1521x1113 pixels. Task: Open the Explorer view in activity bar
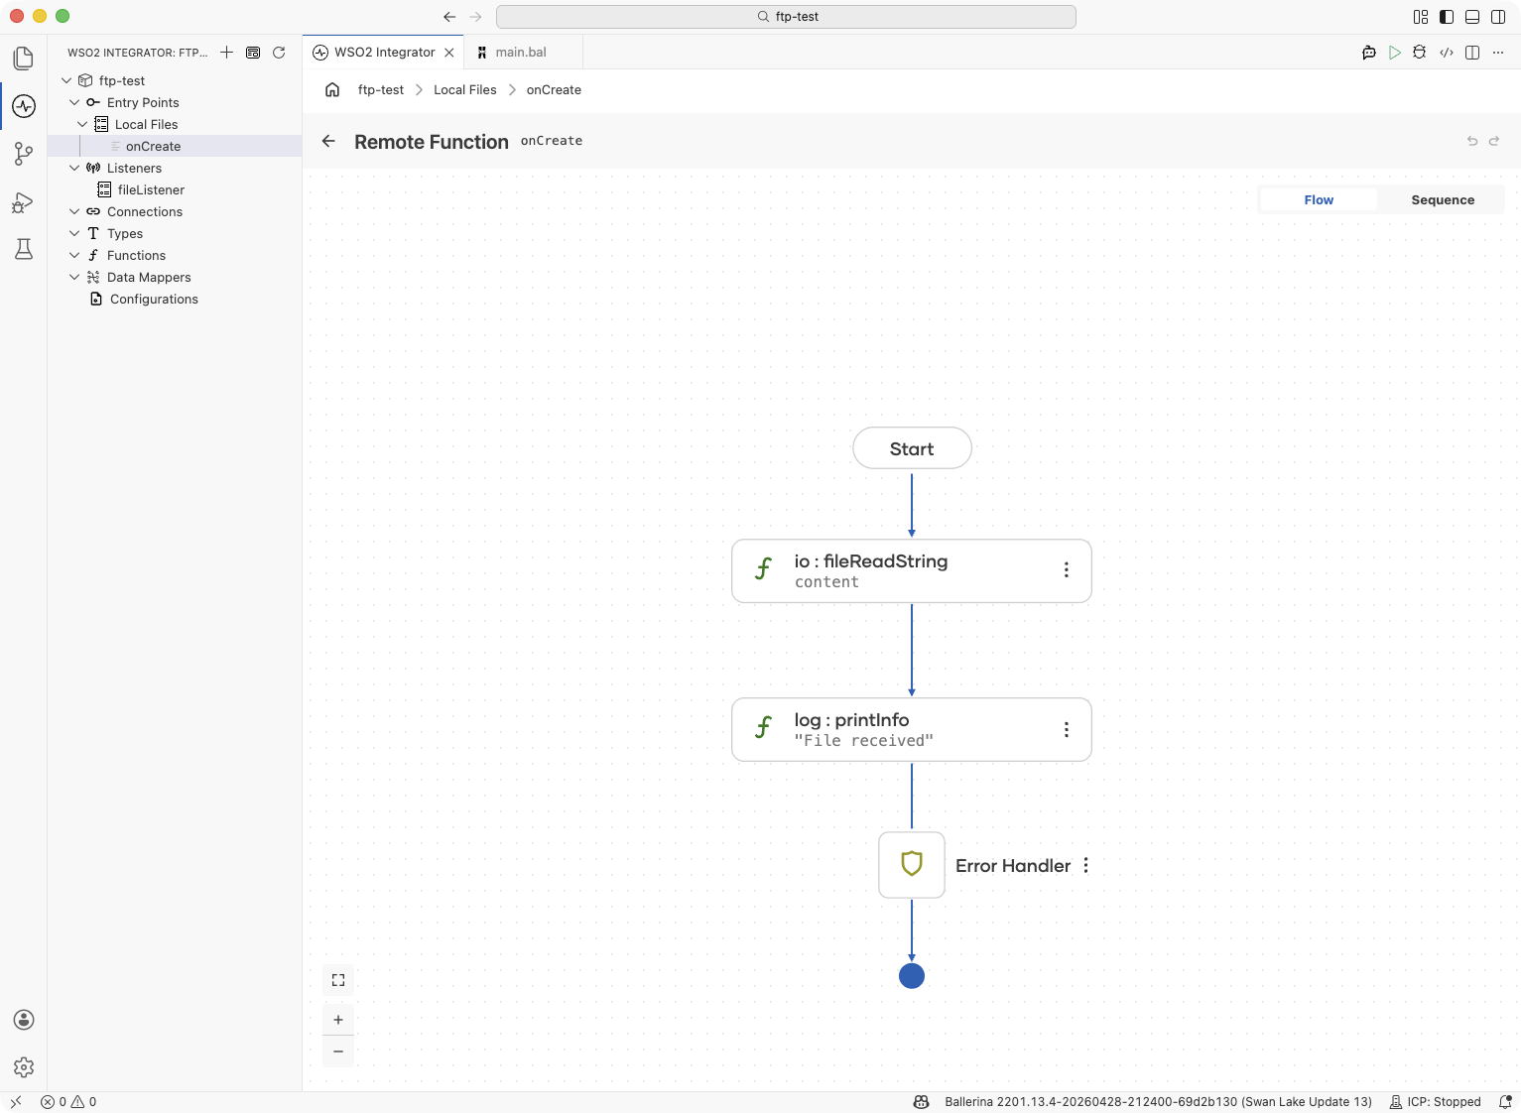pyautogui.click(x=24, y=59)
